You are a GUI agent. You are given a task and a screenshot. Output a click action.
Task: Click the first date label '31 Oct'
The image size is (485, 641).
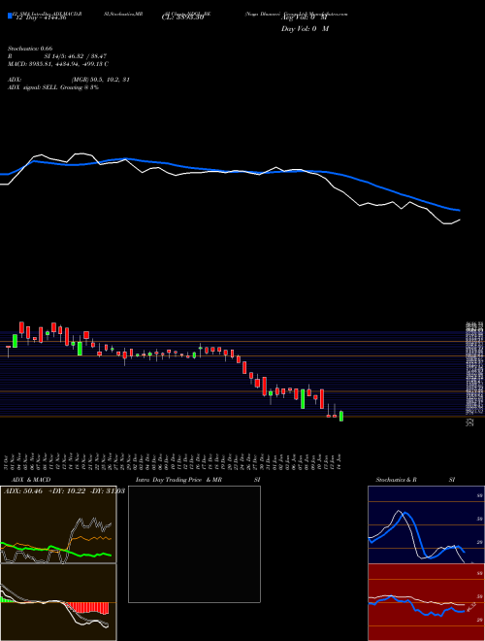pos(8,461)
